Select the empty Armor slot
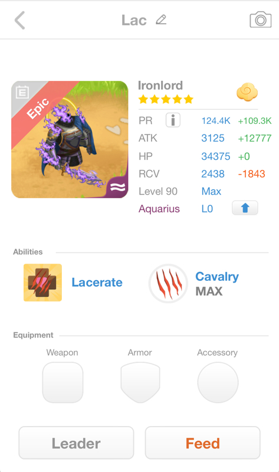279x472 pixels. [140, 382]
